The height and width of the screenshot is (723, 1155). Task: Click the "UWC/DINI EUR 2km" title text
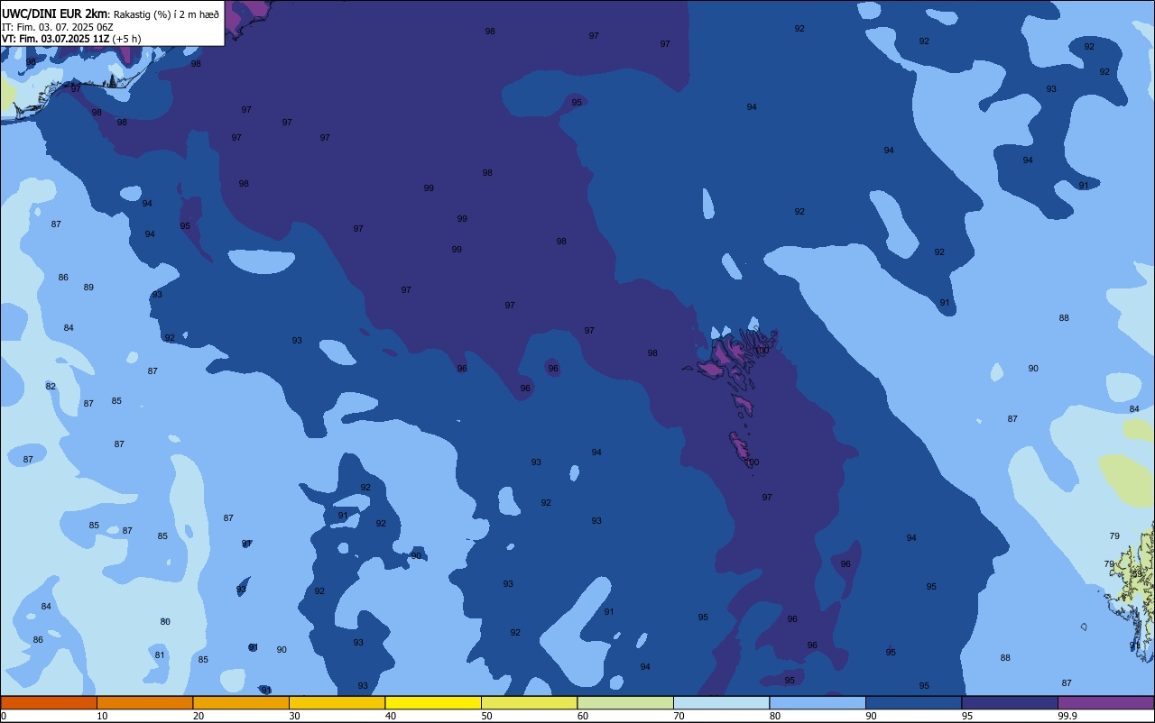click(x=55, y=13)
